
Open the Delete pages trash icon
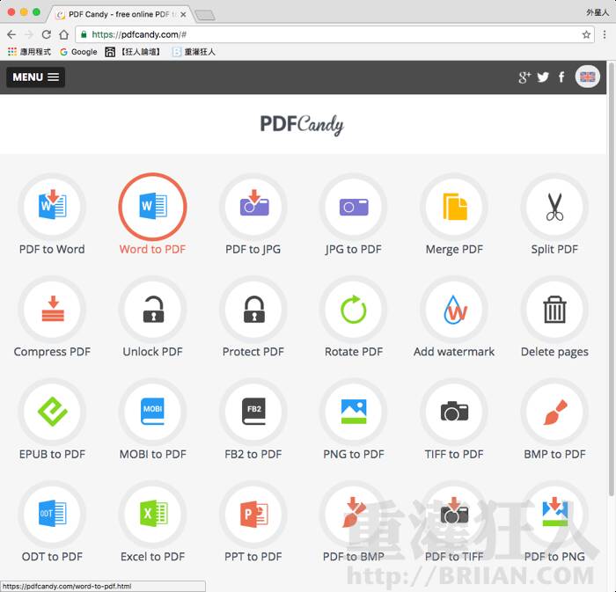tap(554, 310)
